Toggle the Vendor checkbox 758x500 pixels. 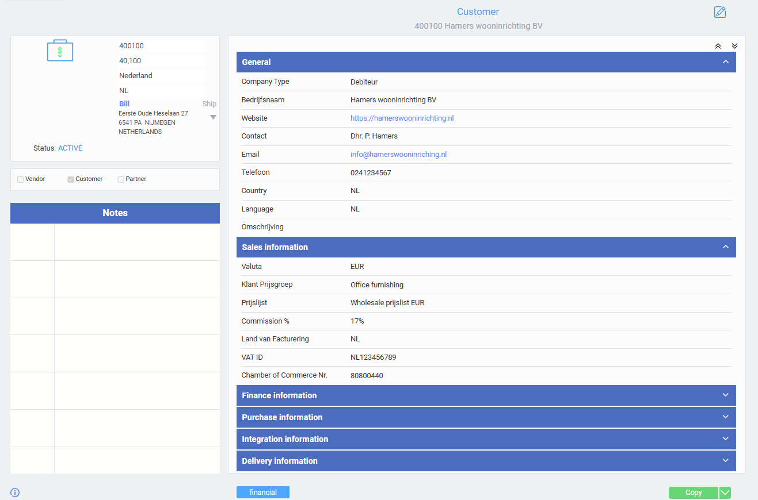pyautogui.click(x=20, y=179)
